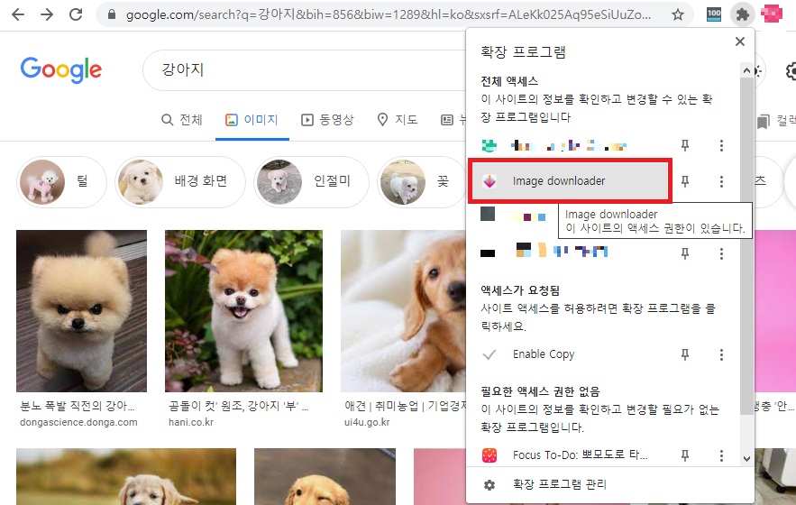796x505 pixels.
Task: Click the lock site-info icon
Action: pyautogui.click(x=112, y=14)
